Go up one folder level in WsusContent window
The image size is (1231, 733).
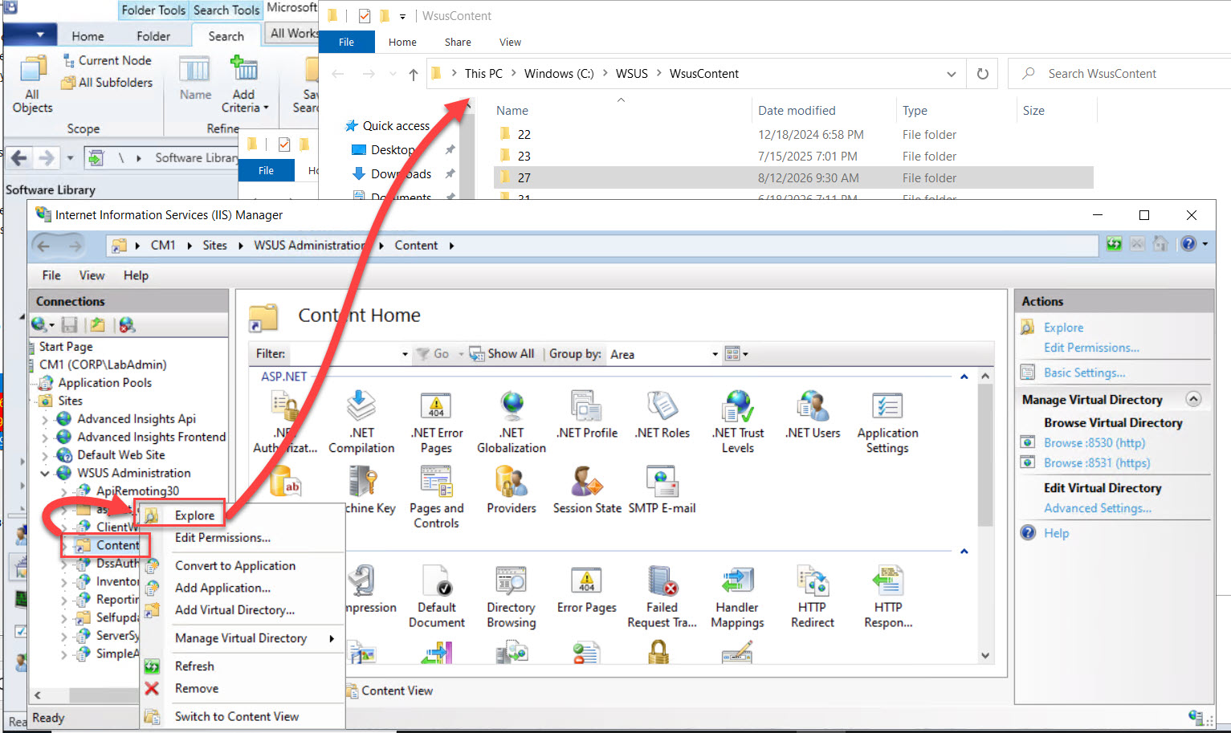click(x=413, y=74)
